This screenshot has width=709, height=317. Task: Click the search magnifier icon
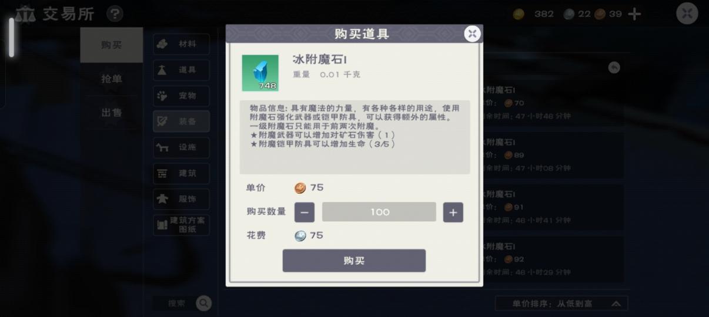(204, 303)
